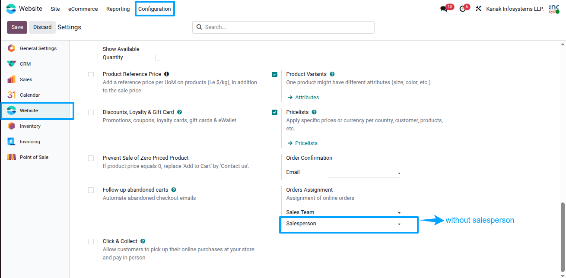Open Discounts, Loyalty & Gift Card help icon
Screen dimensions: 566x278
point(179,112)
